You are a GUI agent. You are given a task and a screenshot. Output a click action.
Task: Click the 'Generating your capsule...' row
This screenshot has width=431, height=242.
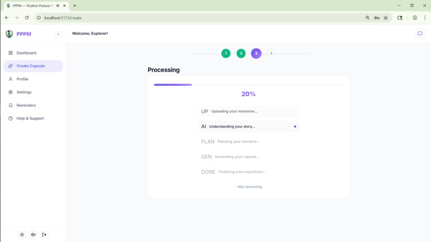click(x=249, y=157)
